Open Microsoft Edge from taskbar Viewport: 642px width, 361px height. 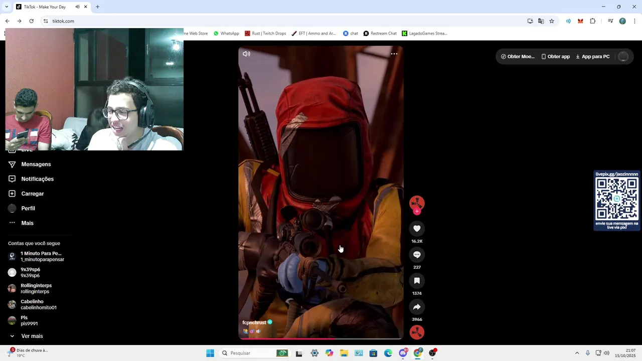(x=388, y=353)
